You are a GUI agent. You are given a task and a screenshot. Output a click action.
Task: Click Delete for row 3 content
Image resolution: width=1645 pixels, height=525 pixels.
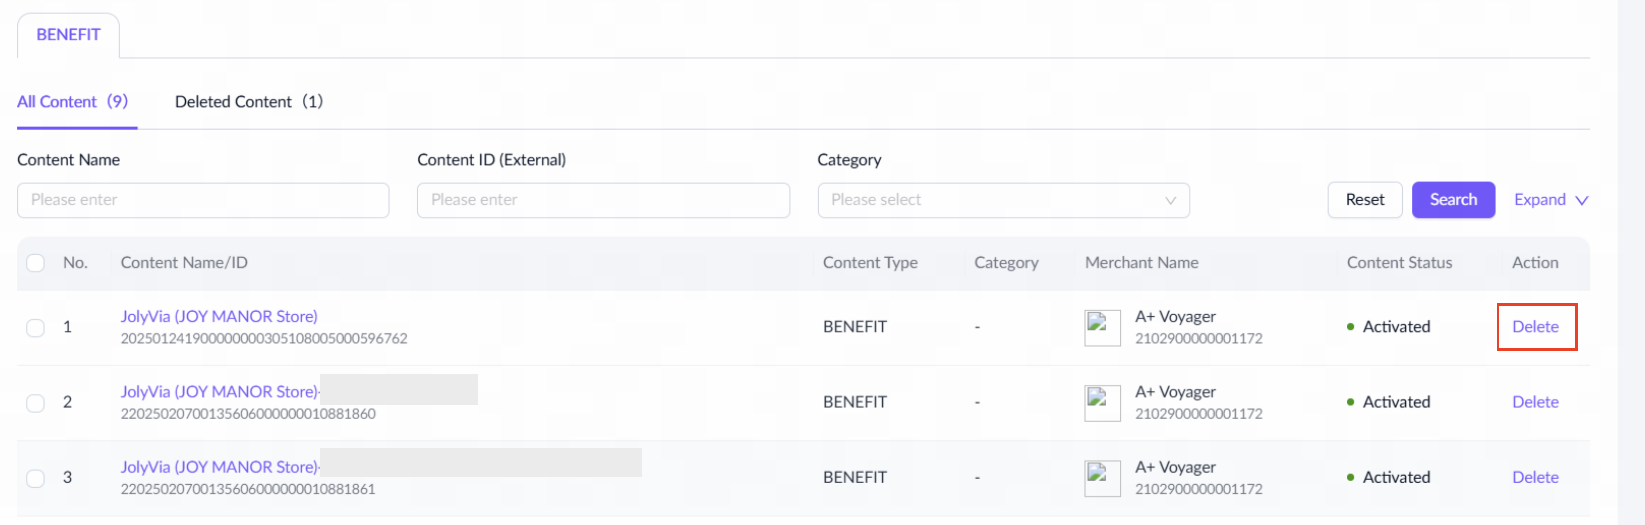click(x=1535, y=477)
